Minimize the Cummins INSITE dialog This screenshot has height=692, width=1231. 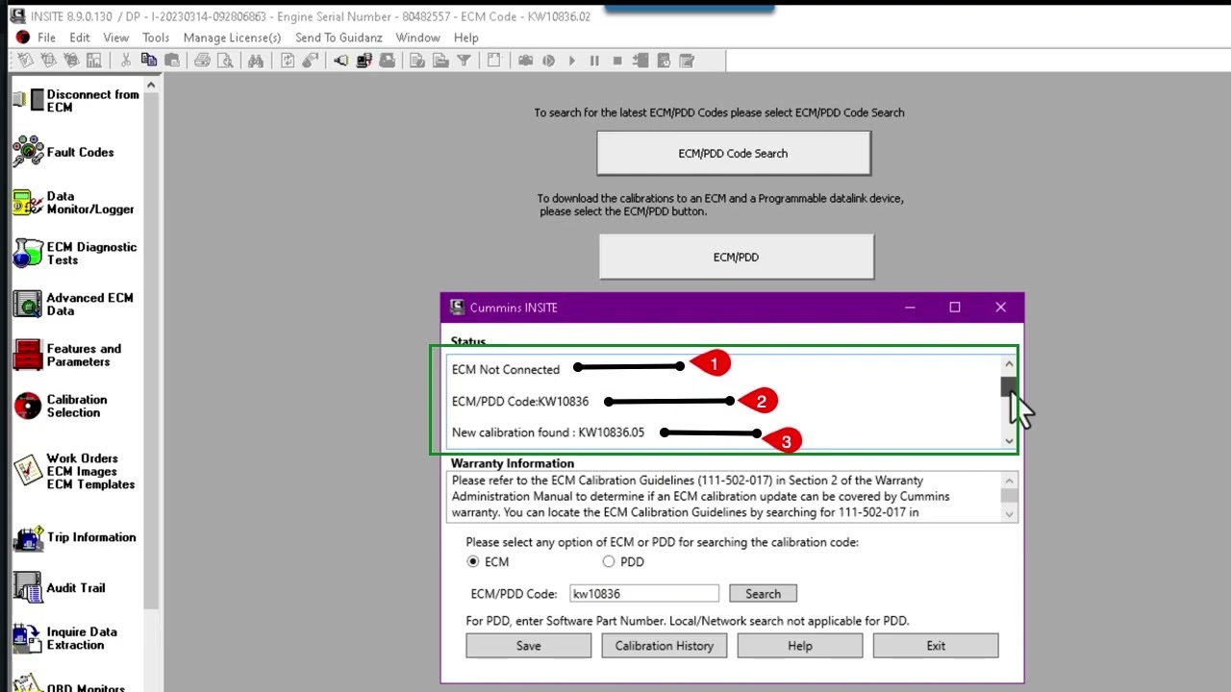point(910,308)
